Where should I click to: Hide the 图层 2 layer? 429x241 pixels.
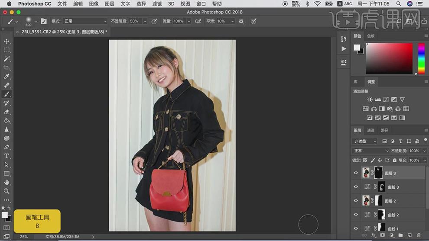tap(356, 201)
